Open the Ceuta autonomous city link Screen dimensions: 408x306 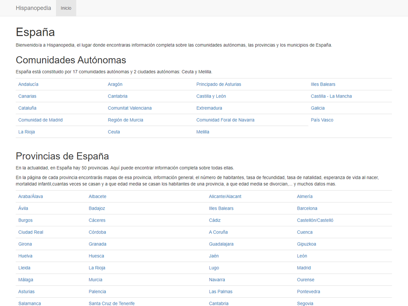(x=114, y=132)
